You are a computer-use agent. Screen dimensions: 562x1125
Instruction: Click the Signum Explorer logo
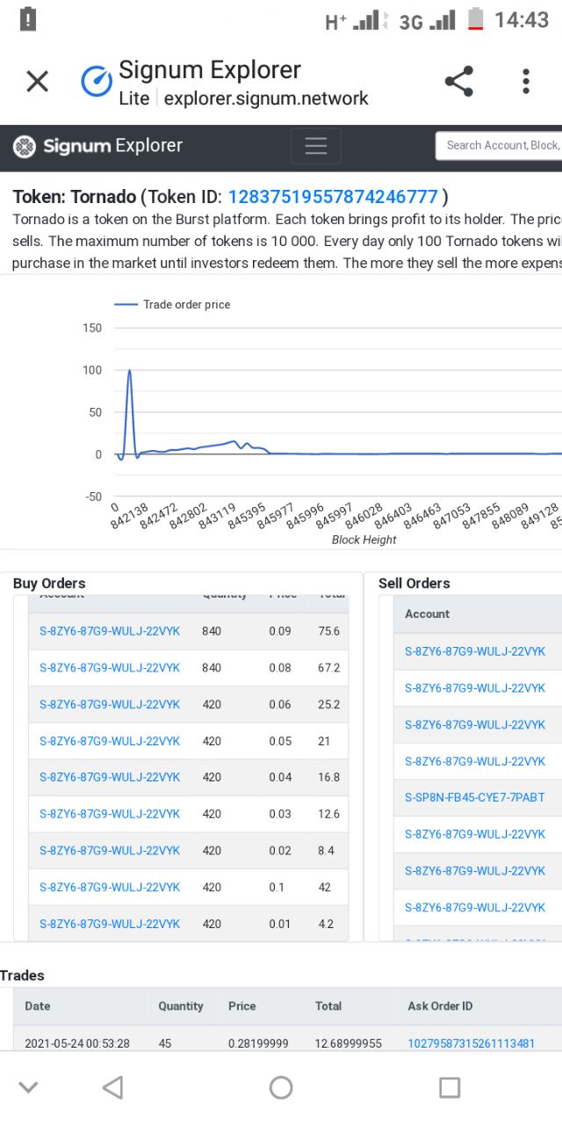97,146
